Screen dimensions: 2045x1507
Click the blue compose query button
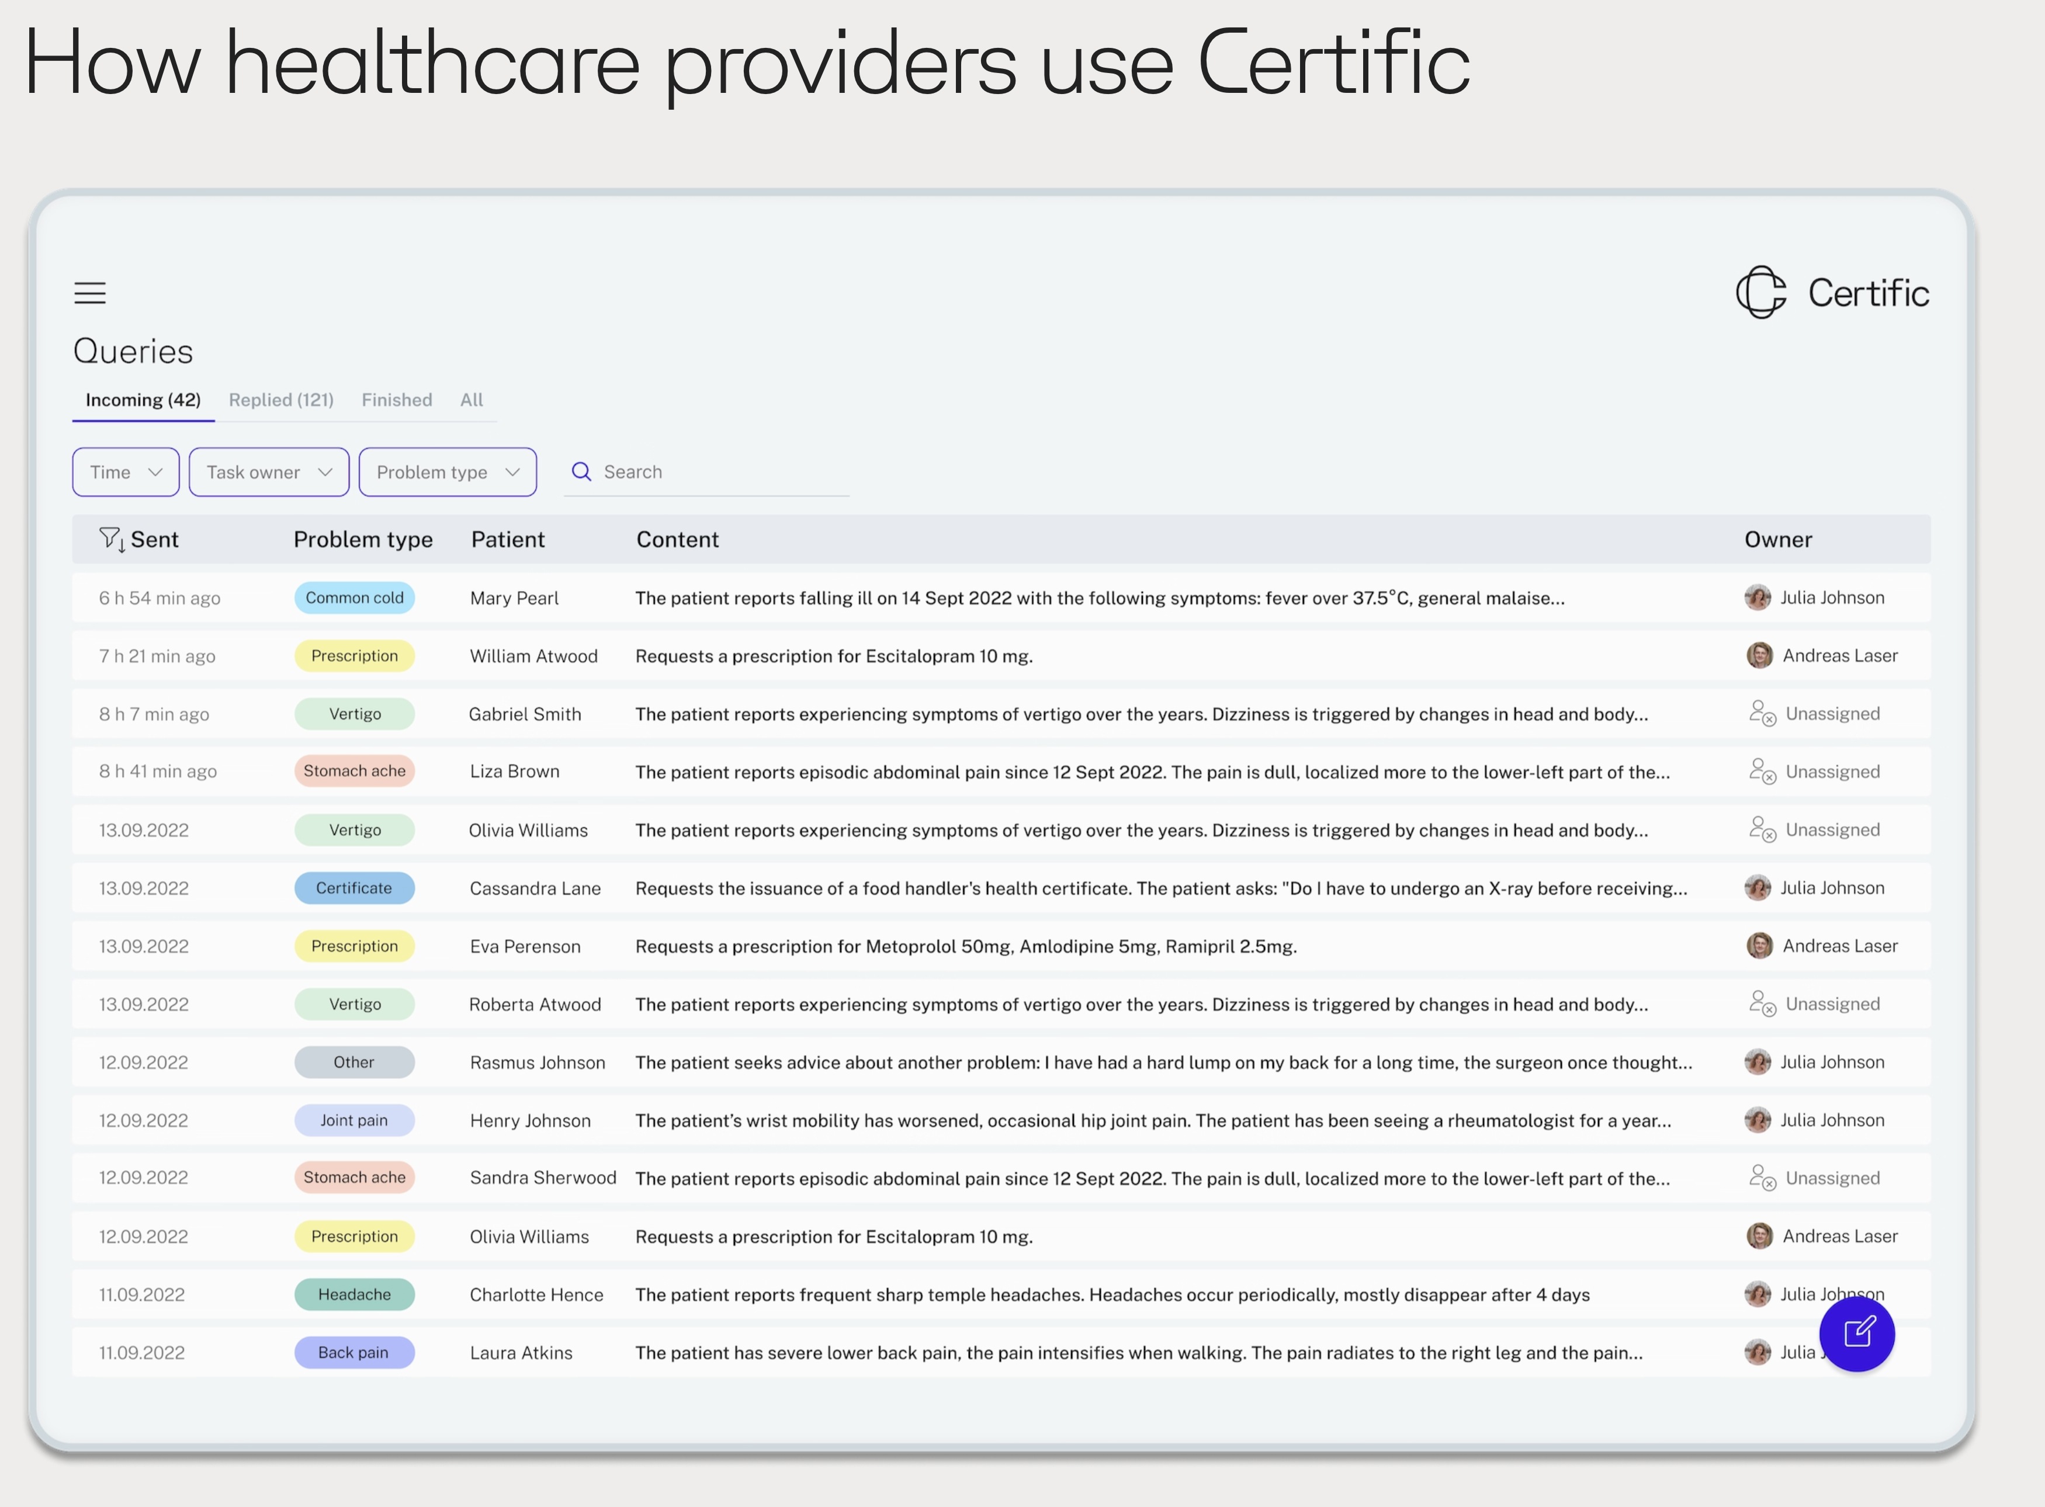pos(1856,1334)
